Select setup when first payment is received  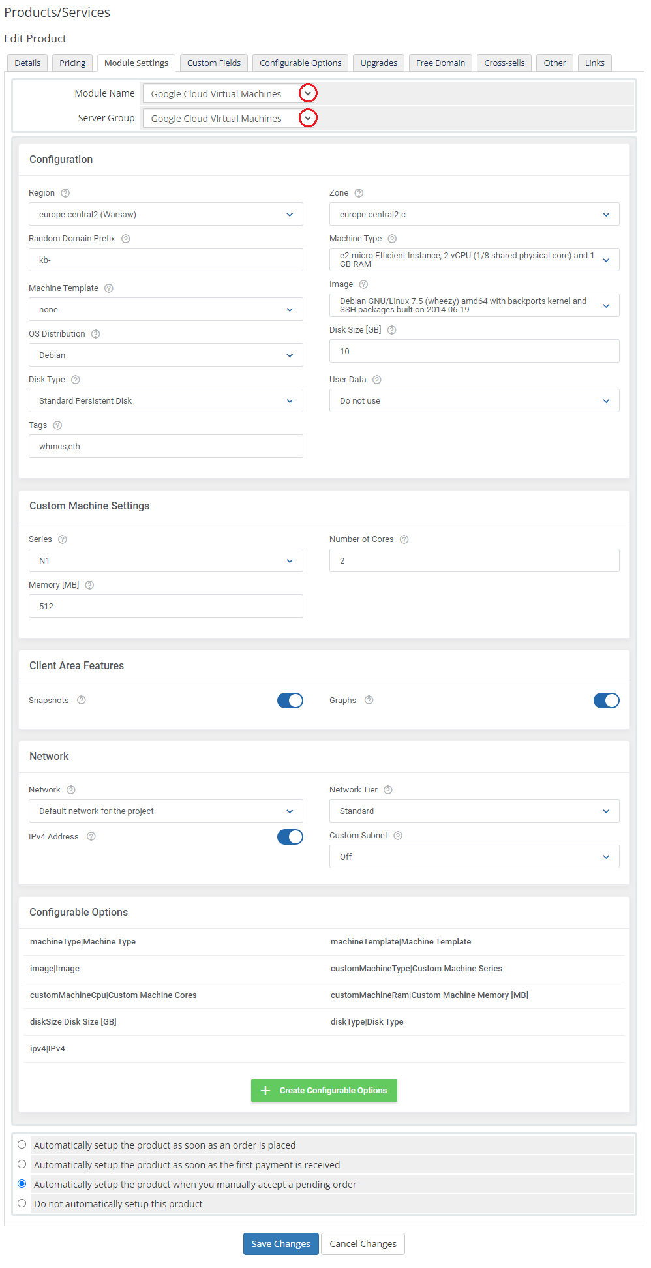coord(22,1164)
